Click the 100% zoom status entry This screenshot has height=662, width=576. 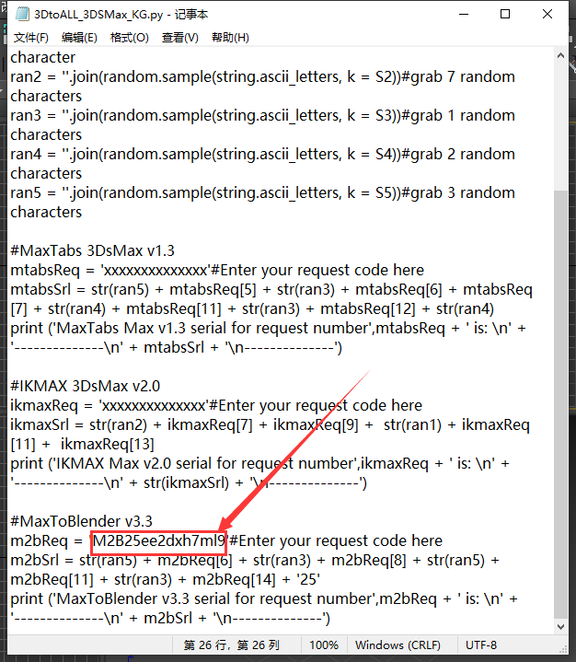324,645
